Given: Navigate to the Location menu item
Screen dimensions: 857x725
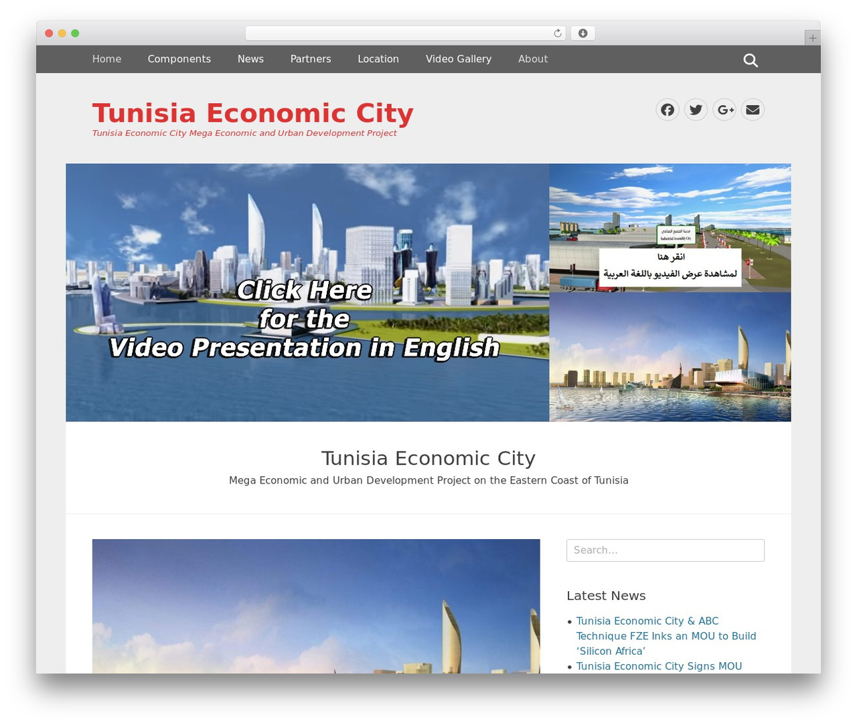Looking at the screenshot, I should pyautogui.click(x=378, y=59).
